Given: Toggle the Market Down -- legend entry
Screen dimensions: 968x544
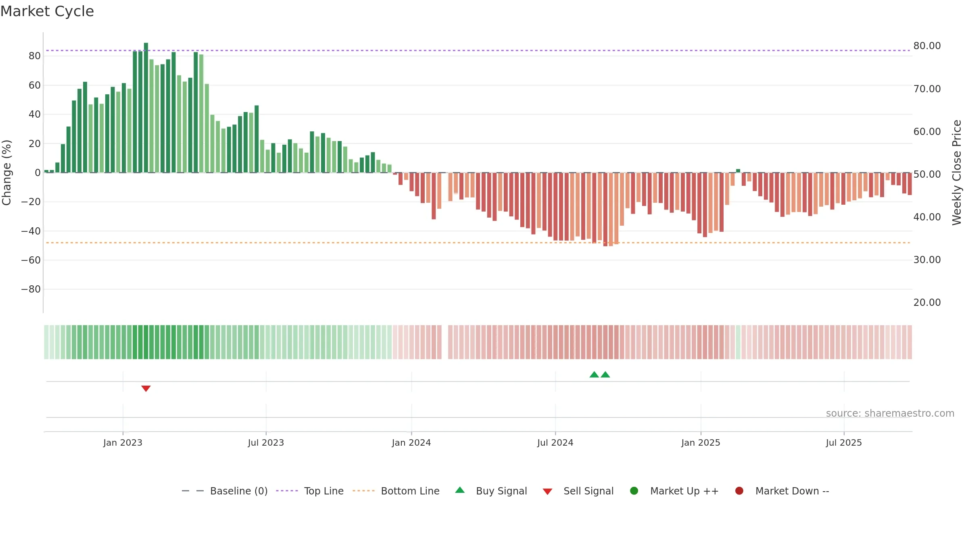Looking at the screenshot, I should pyautogui.click(x=782, y=491).
